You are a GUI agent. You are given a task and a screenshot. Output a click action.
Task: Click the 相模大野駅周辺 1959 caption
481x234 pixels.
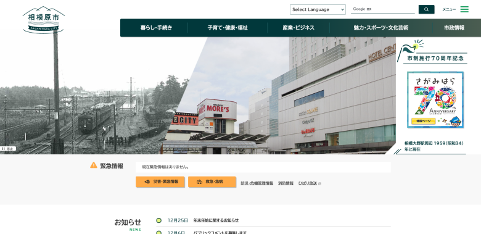tap(434, 146)
